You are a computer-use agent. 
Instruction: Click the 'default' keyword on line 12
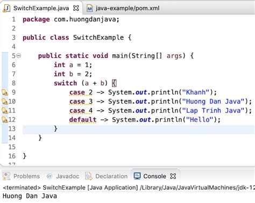(x=83, y=120)
